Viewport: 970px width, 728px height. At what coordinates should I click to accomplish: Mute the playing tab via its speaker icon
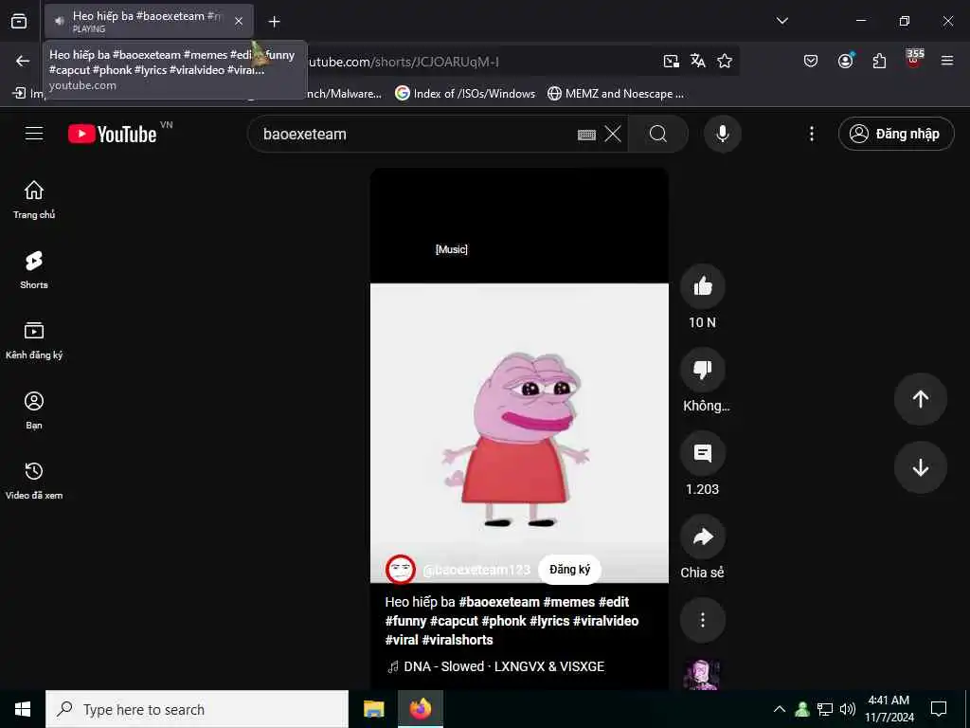[60, 21]
